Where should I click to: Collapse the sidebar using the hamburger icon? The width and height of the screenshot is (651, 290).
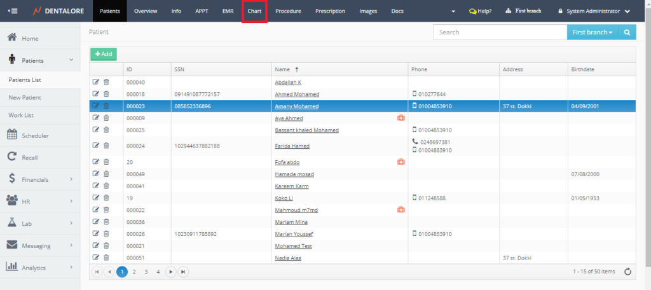(x=13, y=11)
